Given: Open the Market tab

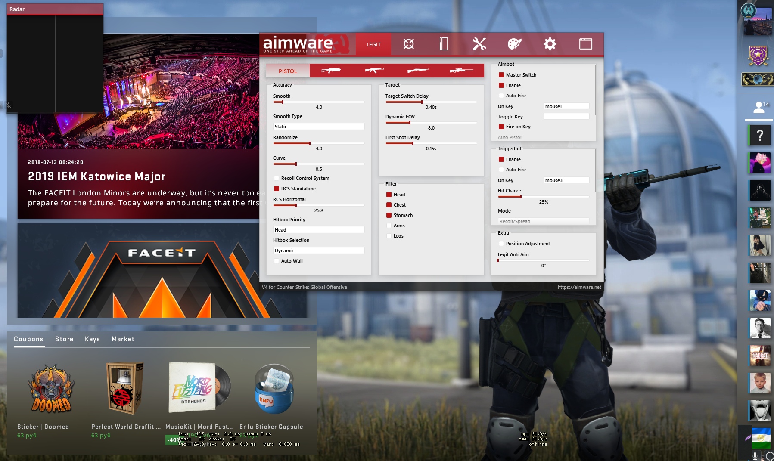Looking at the screenshot, I should point(123,339).
